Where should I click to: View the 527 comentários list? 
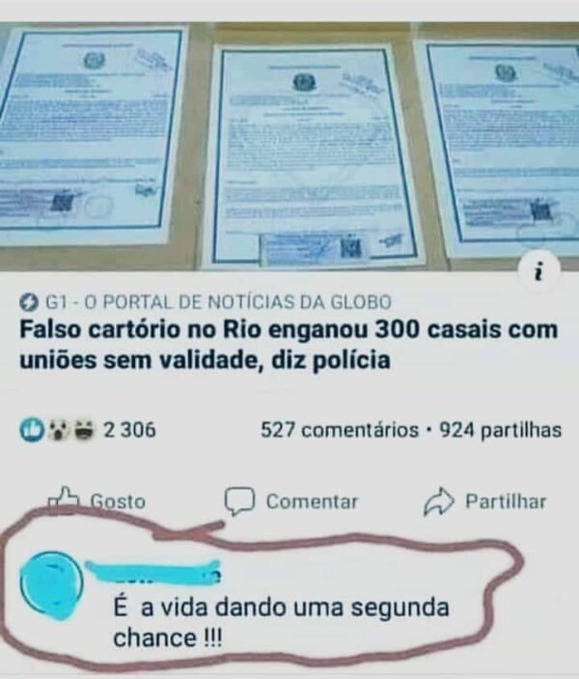click(340, 430)
